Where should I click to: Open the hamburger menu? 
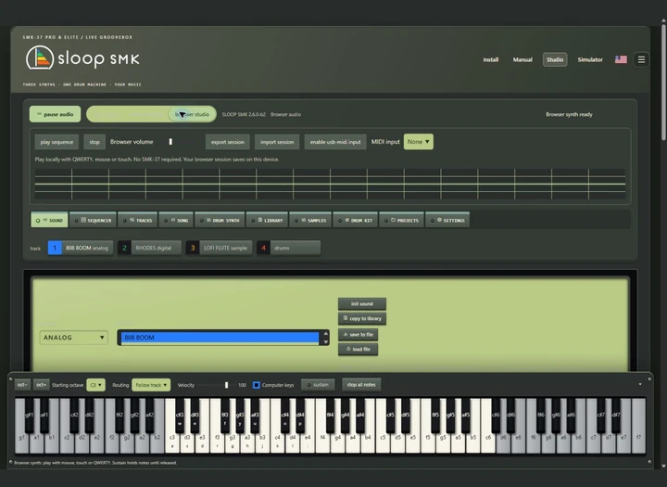[x=641, y=59]
